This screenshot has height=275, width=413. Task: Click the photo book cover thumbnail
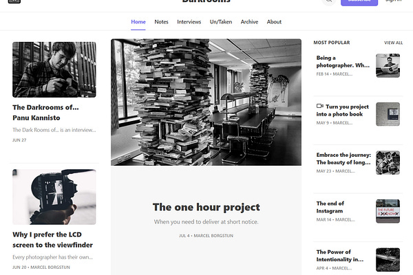[388, 114]
